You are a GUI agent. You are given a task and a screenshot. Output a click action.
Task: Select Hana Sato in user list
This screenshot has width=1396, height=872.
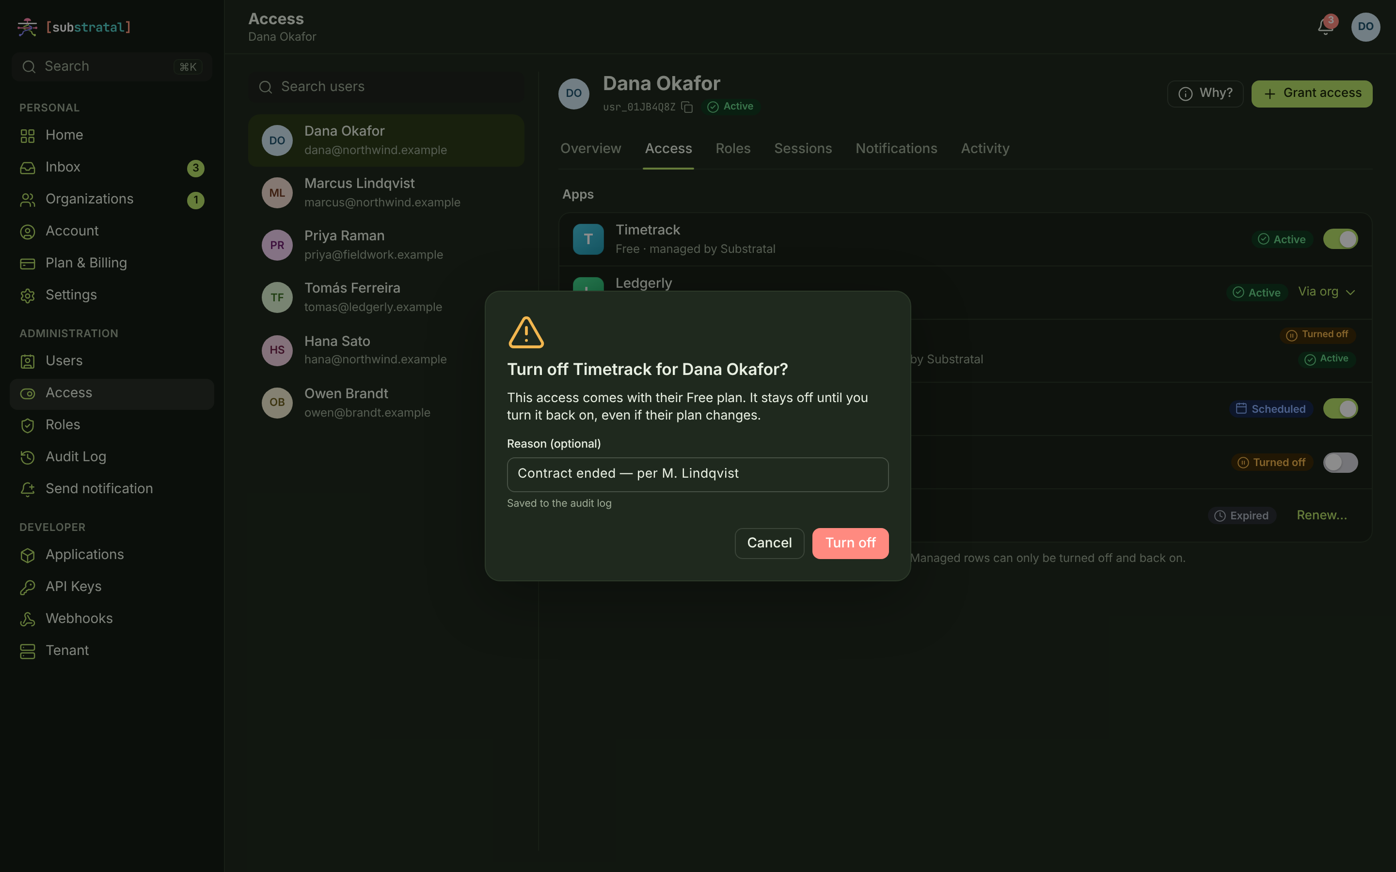click(x=386, y=350)
